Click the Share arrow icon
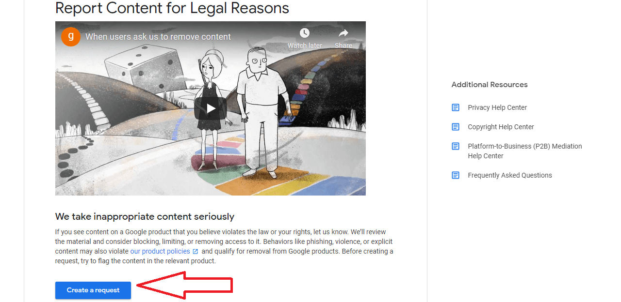Viewport: 621px width, 302px height. 343,33
